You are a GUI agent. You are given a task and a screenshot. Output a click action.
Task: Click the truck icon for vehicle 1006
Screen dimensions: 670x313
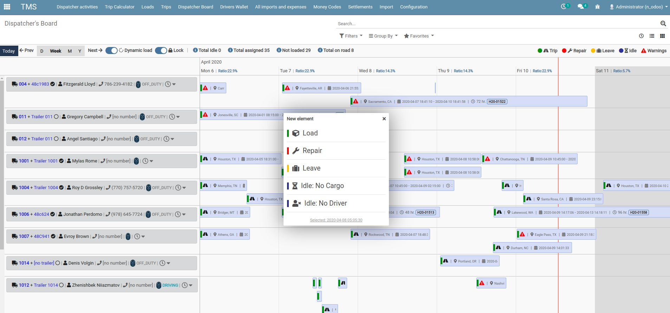[x=15, y=214]
